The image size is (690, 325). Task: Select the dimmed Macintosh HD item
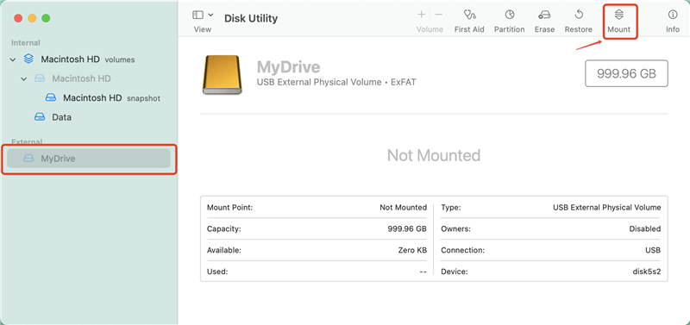coord(81,78)
